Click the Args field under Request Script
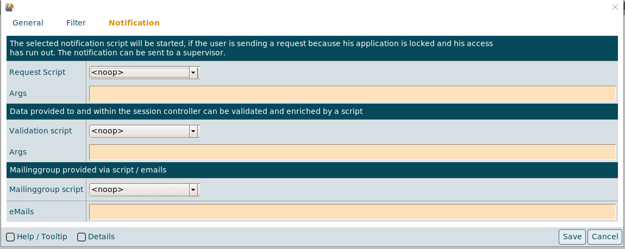The height and width of the screenshot is (249, 625). click(x=352, y=93)
